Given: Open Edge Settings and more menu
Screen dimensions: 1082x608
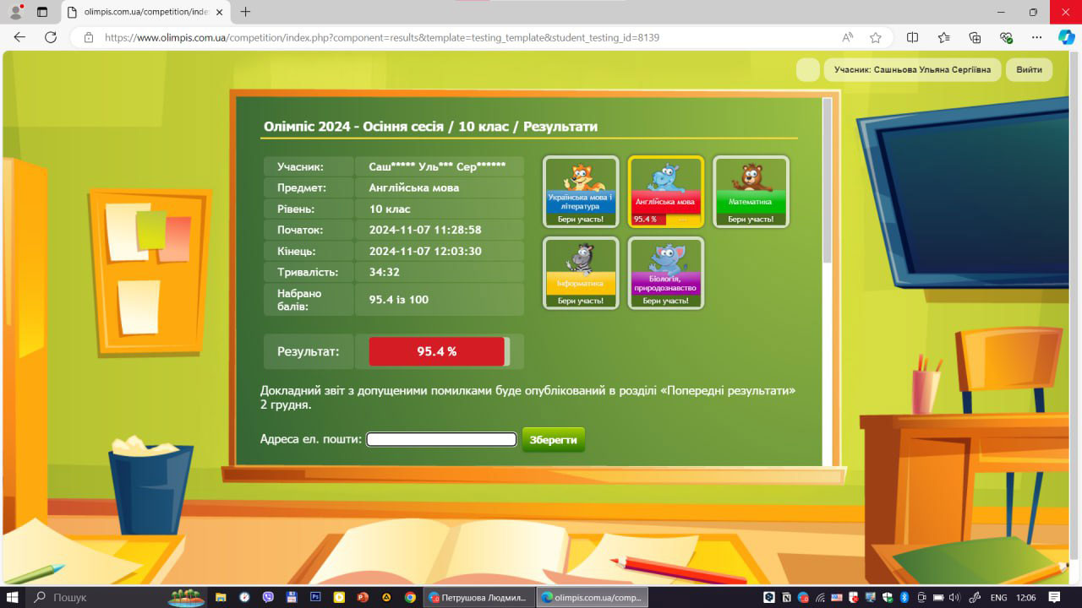Looking at the screenshot, I should coord(1037,37).
